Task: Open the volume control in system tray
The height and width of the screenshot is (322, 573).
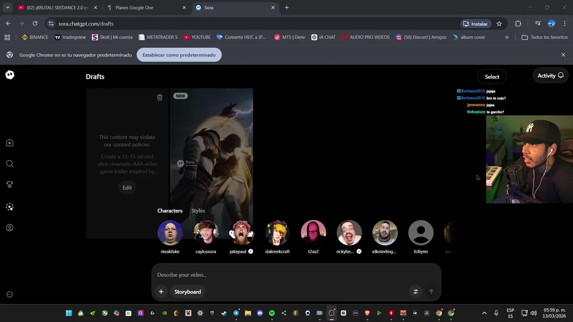Action: pyautogui.click(x=533, y=313)
